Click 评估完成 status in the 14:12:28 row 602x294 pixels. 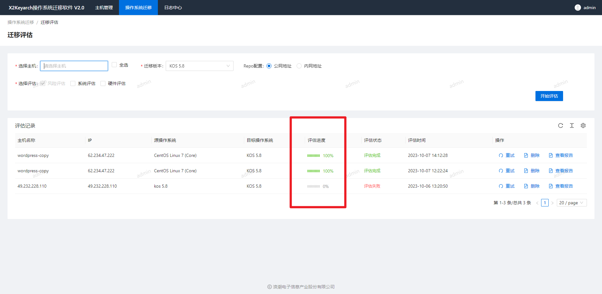pos(372,155)
